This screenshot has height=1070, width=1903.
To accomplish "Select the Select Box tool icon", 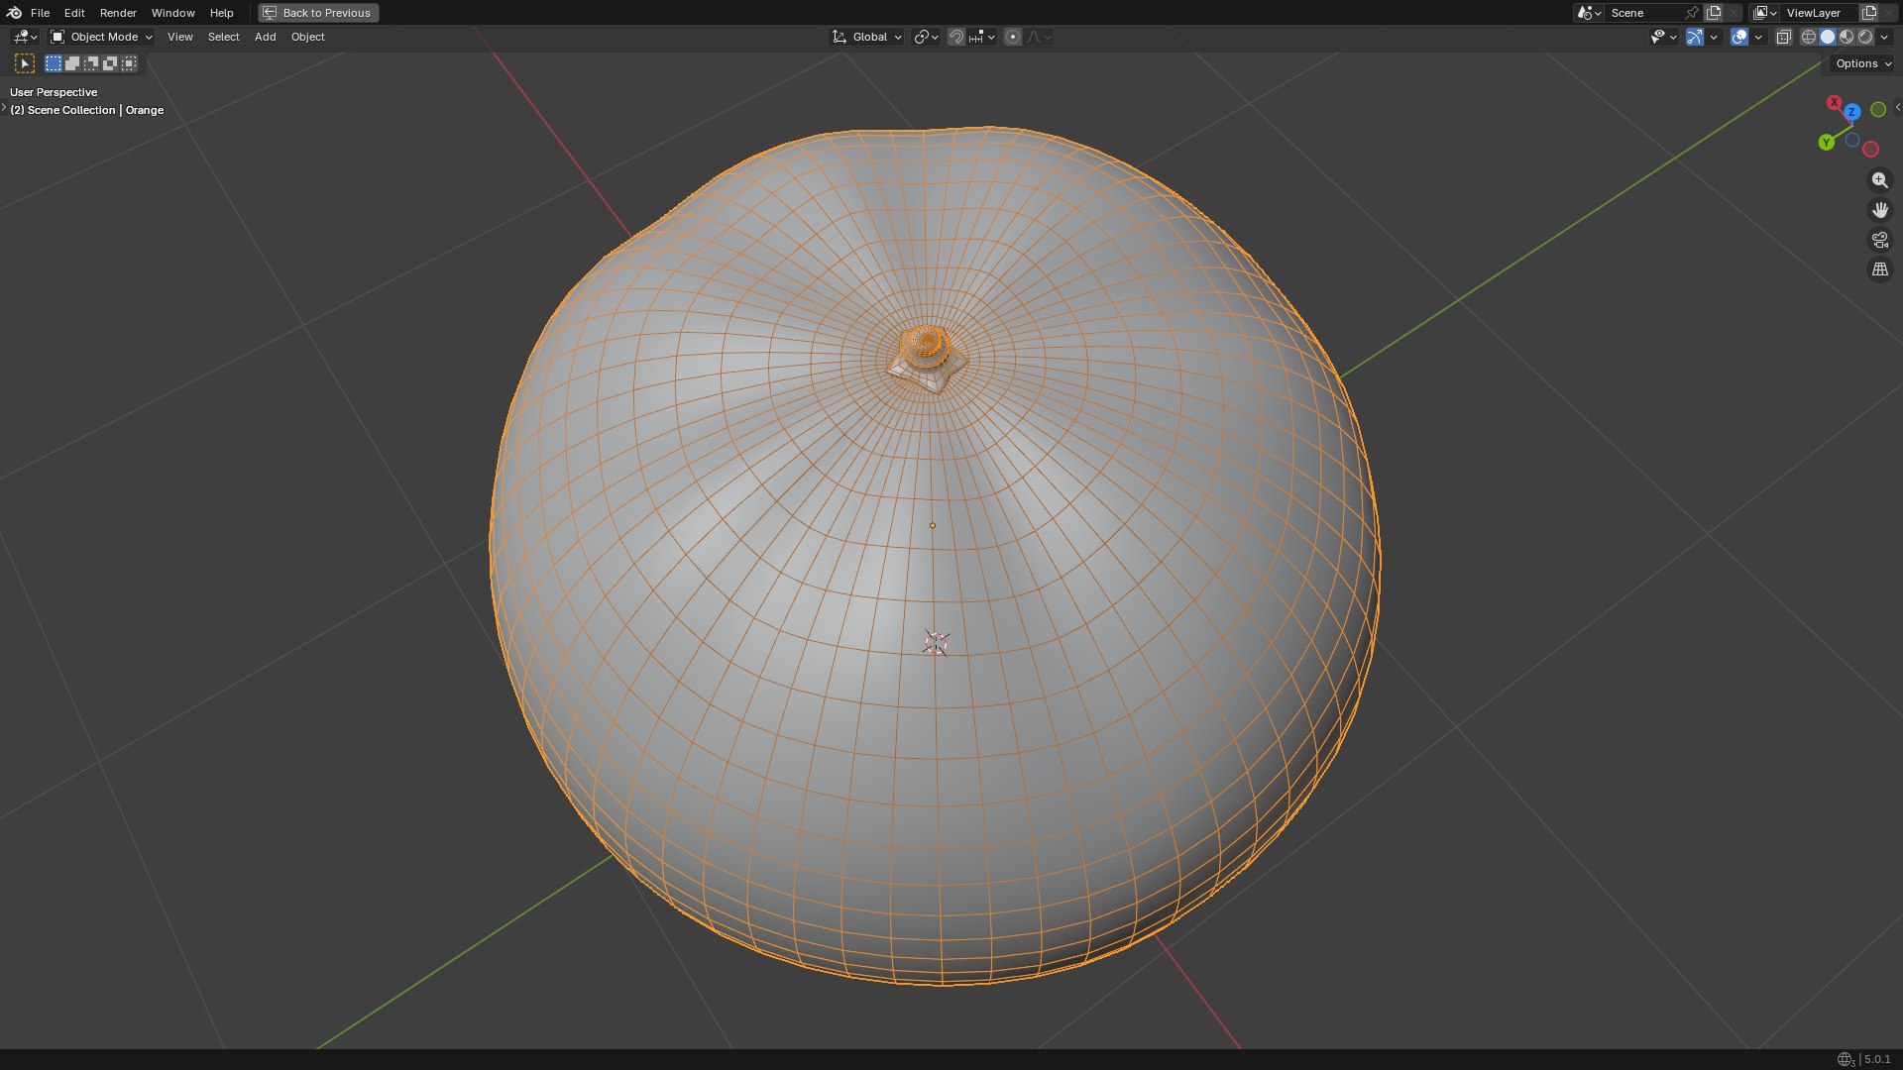I will click(x=25, y=63).
